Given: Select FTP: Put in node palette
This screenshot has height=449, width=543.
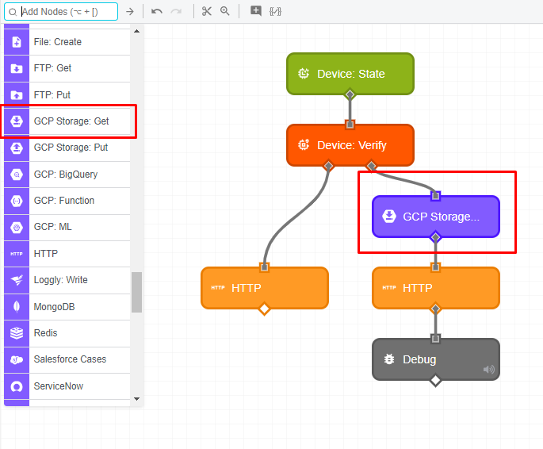Looking at the screenshot, I should point(52,95).
